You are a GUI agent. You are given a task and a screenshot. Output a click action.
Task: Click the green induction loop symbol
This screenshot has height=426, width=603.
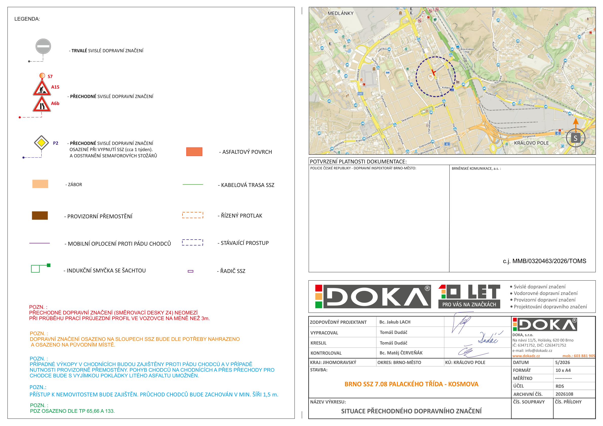coord(41,268)
